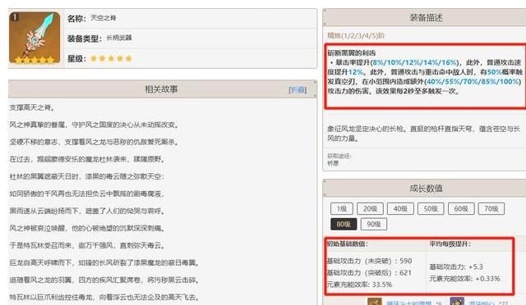Click the 初始基础数值 heading
This screenshot has width=526, height=305.
click(x=347, y=244)
